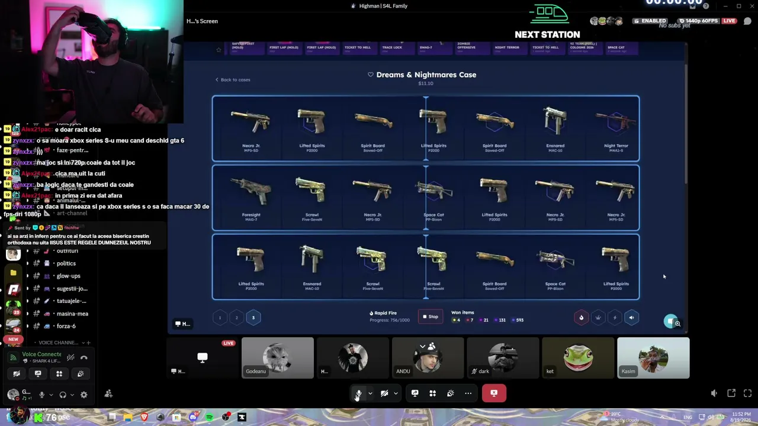Open Discord from the taskbar
This screenshot has width=758, height=426.
(193, 417)
